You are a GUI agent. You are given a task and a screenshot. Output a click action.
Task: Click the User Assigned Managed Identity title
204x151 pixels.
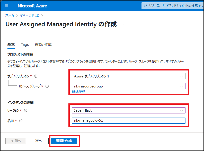tap(61, 24)
